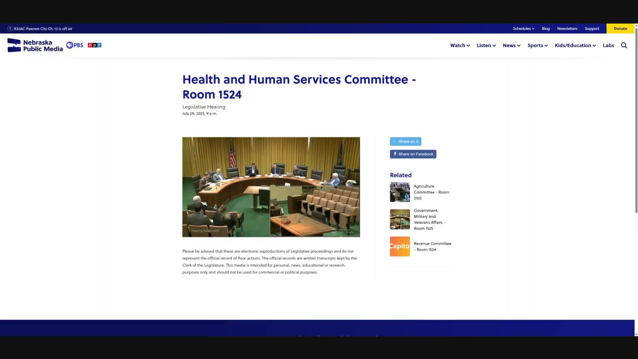Click the Nebraska Public Media logo
Image resolution: width=638 pixels, height=359 pixels.
click(35, 45)
